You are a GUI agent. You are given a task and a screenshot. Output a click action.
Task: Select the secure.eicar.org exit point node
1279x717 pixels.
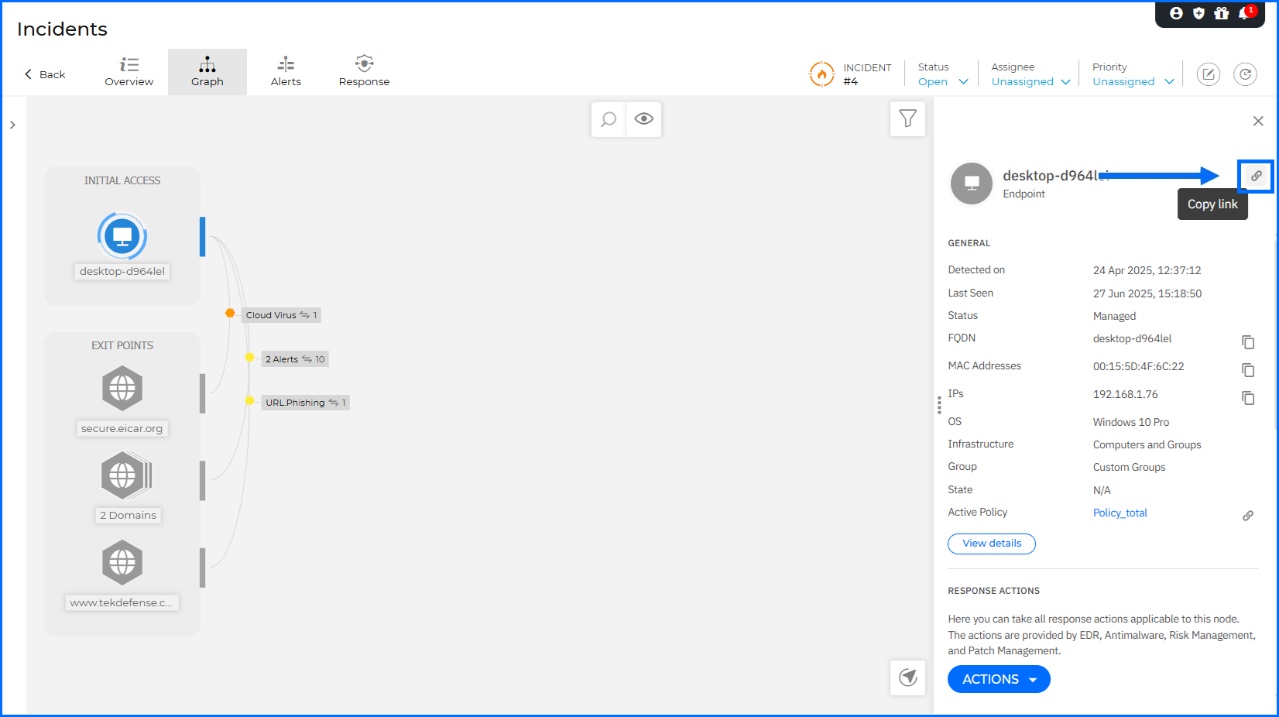[122, 389]
